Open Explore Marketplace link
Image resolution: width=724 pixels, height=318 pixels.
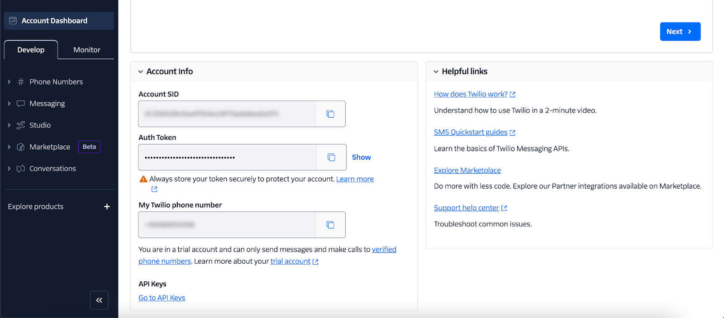(x=467, y=170)
